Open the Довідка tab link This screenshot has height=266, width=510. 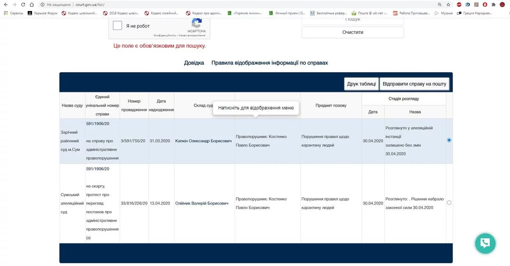tap(194, 63)
